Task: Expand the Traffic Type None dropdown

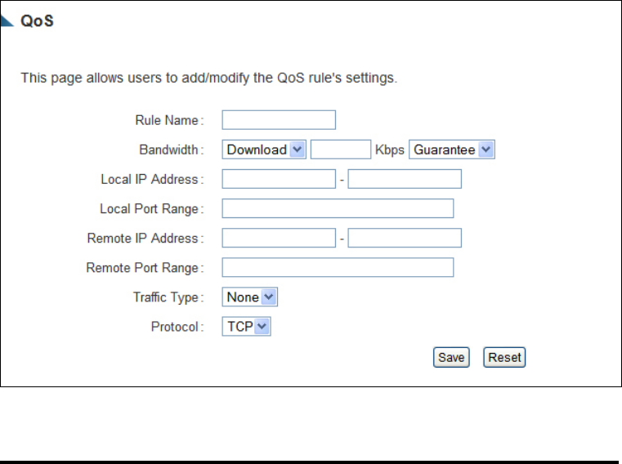Action: pos(249,297)
